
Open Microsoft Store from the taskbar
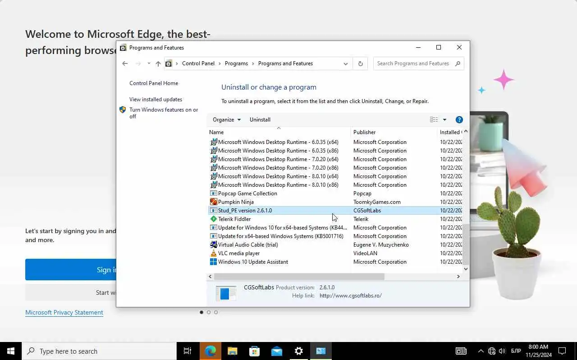point(255,351)
